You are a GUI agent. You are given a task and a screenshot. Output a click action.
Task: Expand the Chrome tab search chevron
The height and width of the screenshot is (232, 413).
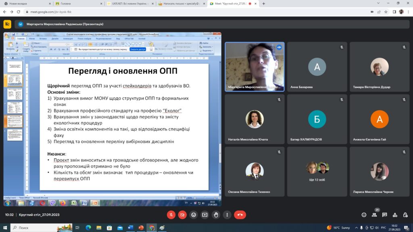point(378,4)
